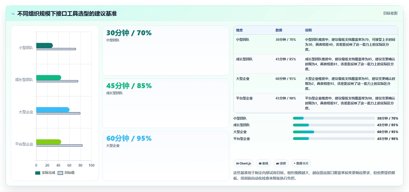Click the gray 平台型企业 target bar
Screen dimensions: 409x192
pyautogui.click(x=59, y=145)
